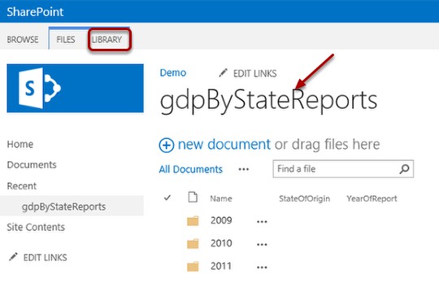
Task: Sort by the YearOfReport column header
Action: 372,198
